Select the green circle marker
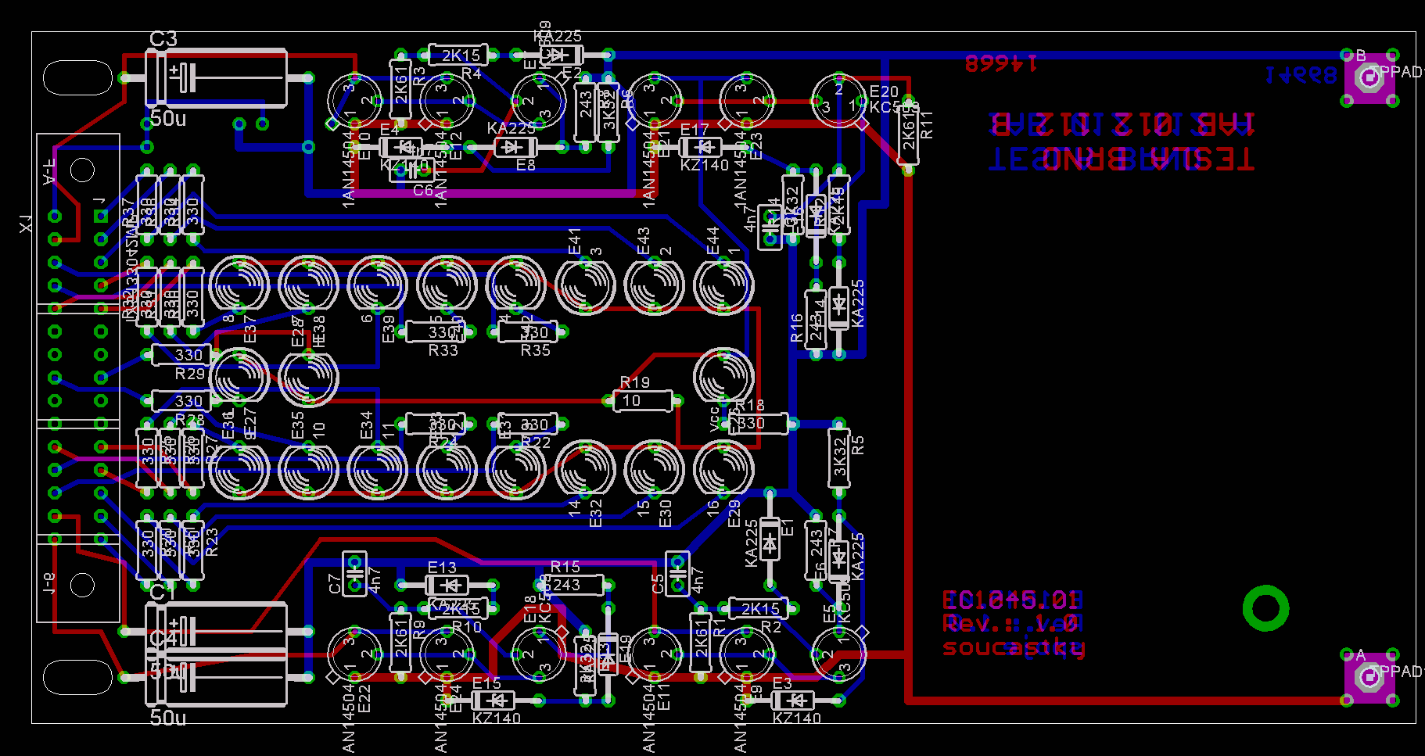Screen dimensions: 1425x756 [x=1265, y=608]
